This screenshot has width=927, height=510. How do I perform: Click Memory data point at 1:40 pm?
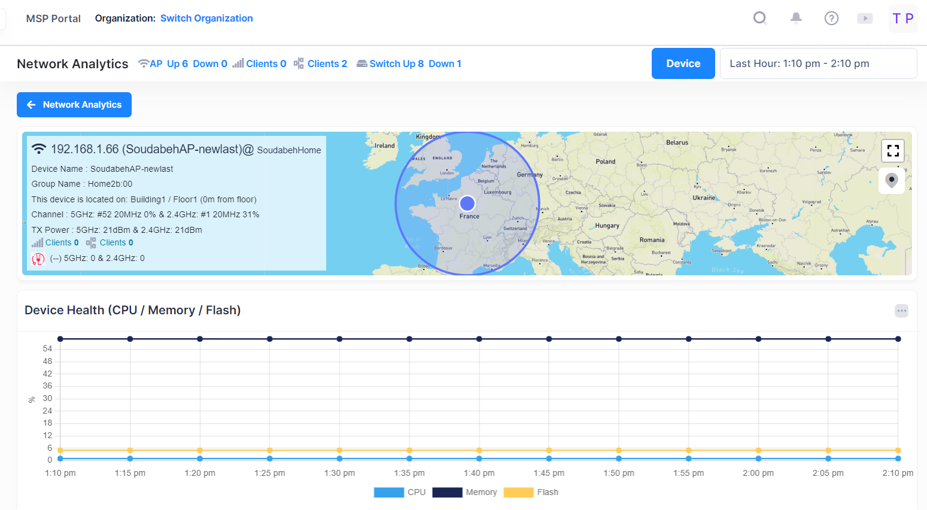tap(479, 339)
